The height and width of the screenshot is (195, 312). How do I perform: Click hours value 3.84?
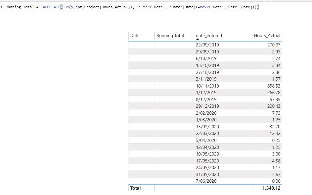(x=276, y=65)
